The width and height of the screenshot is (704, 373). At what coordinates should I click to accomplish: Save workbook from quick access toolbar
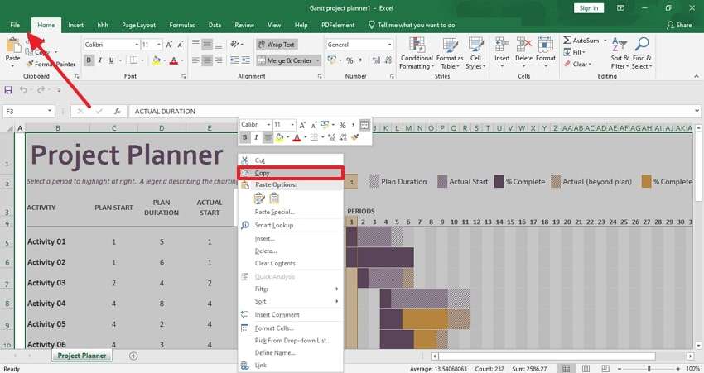pyautogui.click(x=8, y=90)
